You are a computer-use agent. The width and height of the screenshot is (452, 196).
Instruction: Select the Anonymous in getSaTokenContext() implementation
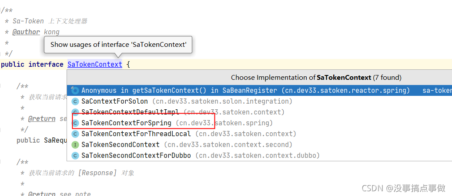click(x=259, y=91)
